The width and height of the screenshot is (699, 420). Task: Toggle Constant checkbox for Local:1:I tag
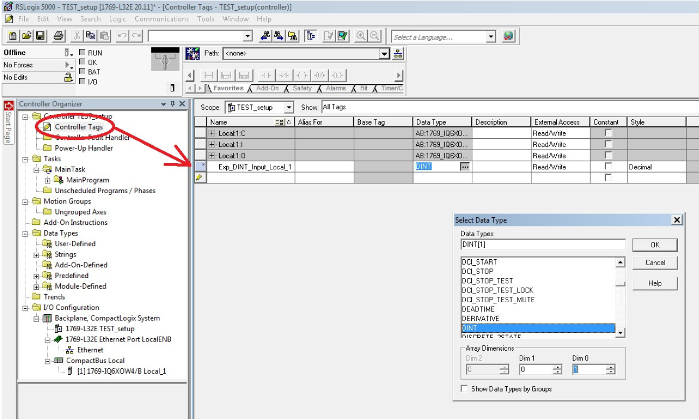pyautogui.click(x=609, y=144)
